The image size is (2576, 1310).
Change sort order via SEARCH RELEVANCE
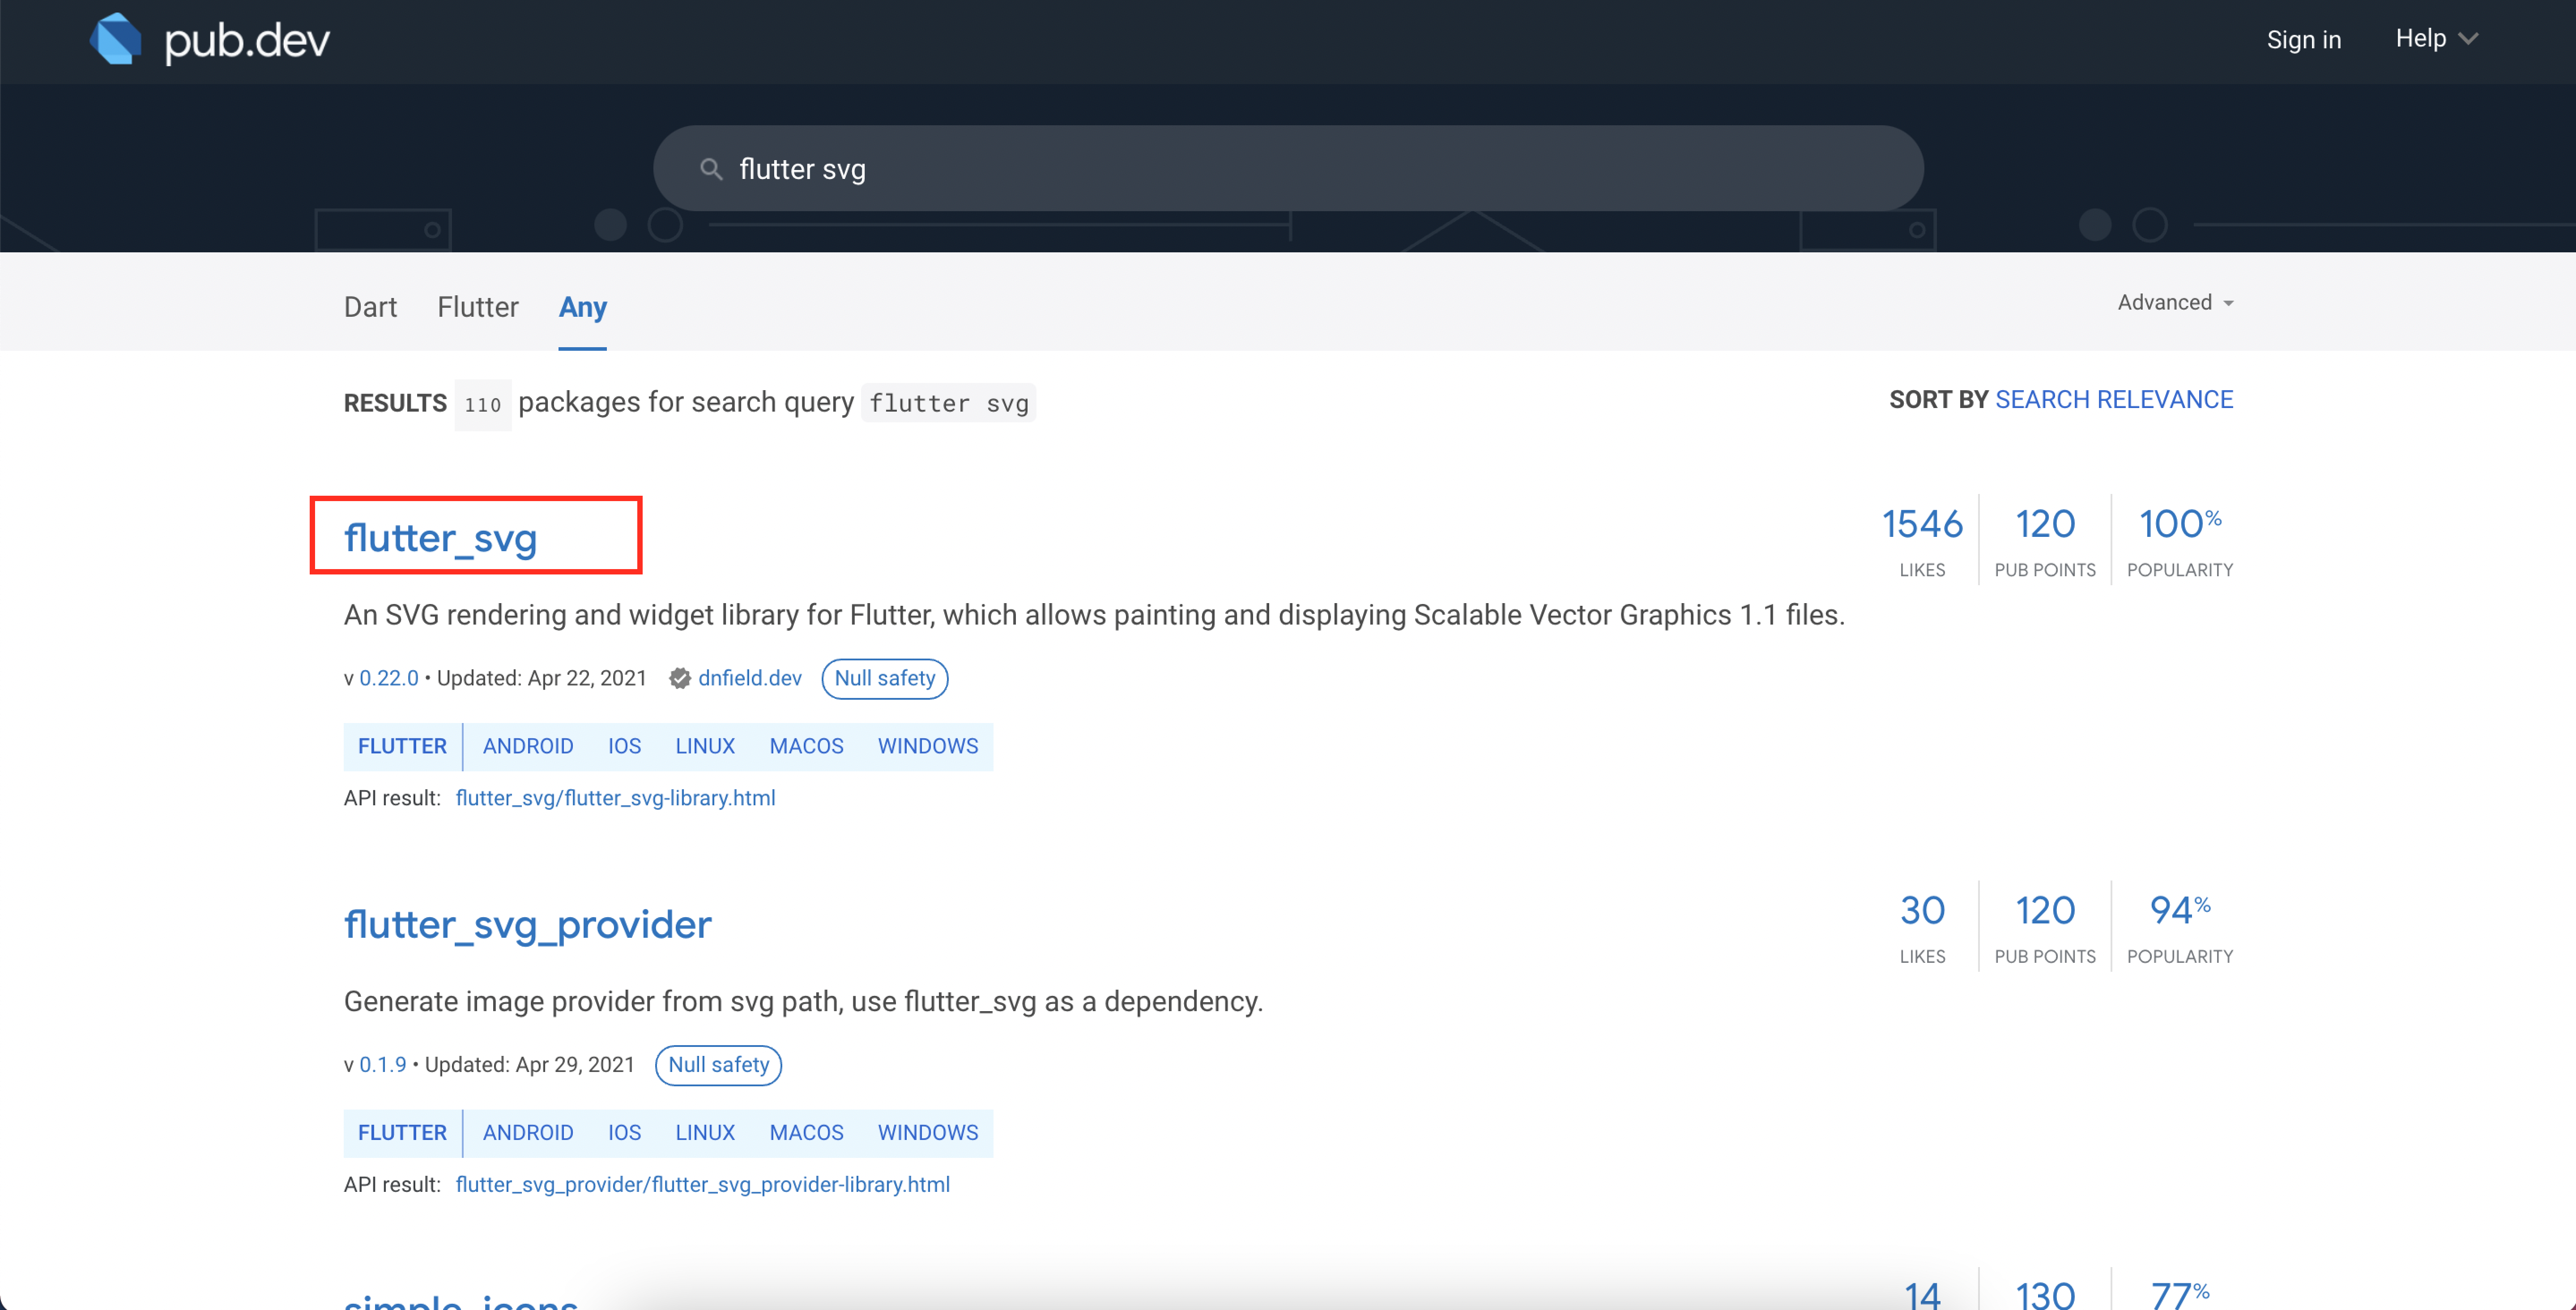point(2114,400)
